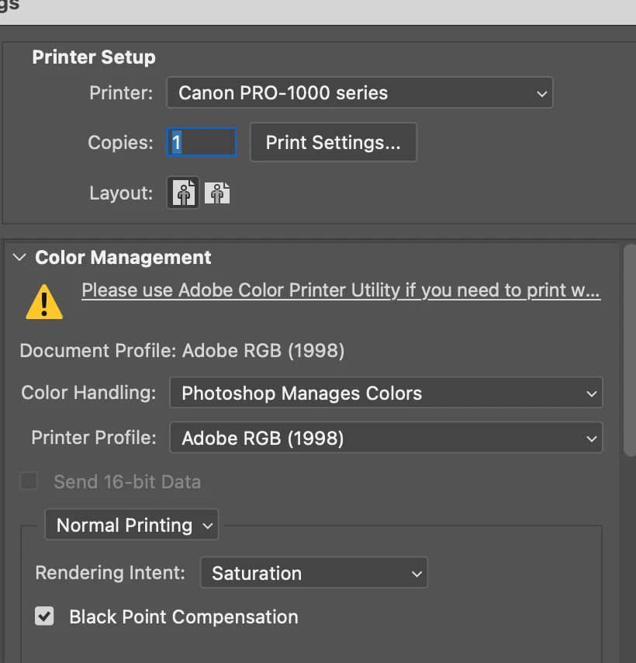Collapse the Color Management section
Screen dimensions: 636x663
pyautogui.click(x=19, y=257)
